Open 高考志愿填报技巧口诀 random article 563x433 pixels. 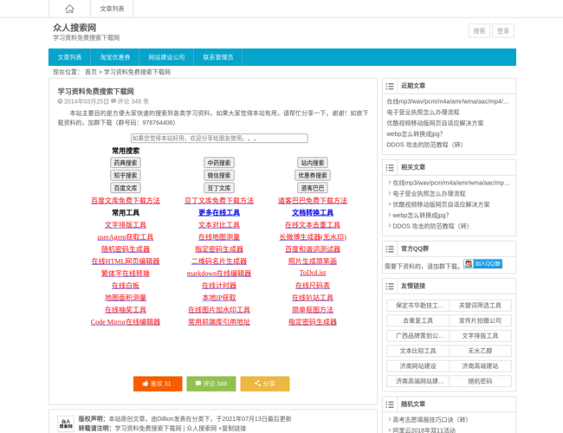click(430, 419)
